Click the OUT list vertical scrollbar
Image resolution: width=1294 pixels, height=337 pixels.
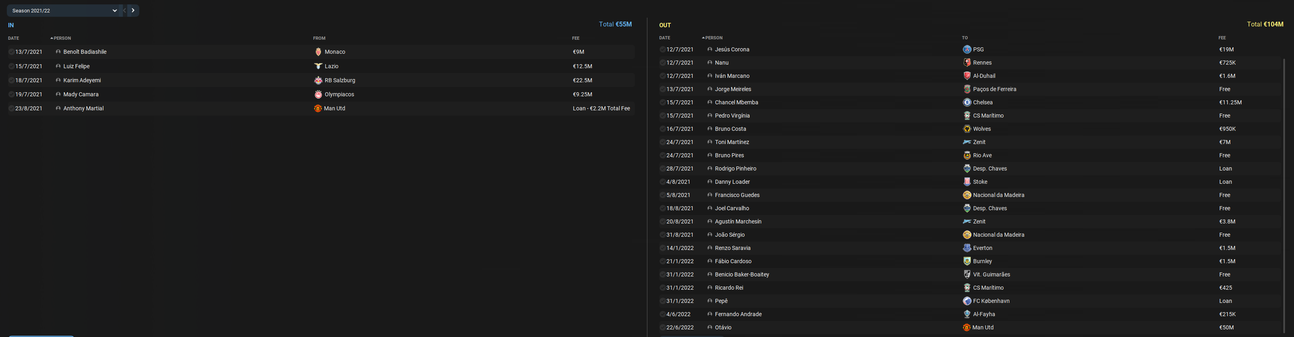click(x=1284, y=196)
